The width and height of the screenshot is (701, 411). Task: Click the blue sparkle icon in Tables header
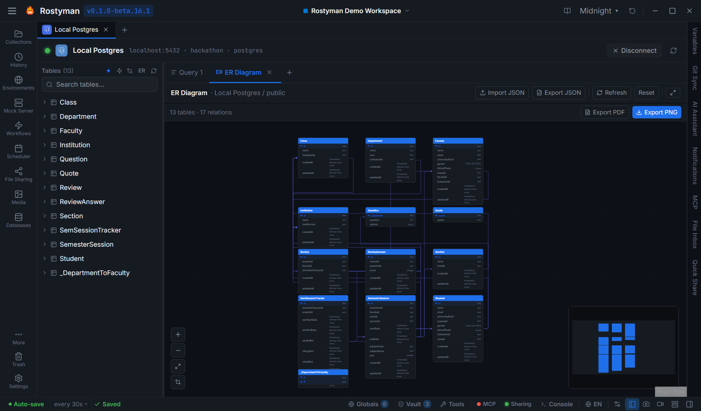(x=108, y=71)
